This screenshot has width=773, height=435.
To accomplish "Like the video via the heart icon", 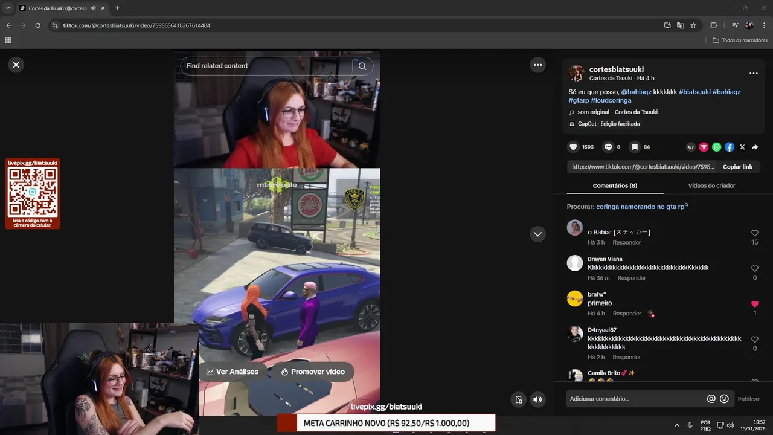I will [x=573, y=147].
